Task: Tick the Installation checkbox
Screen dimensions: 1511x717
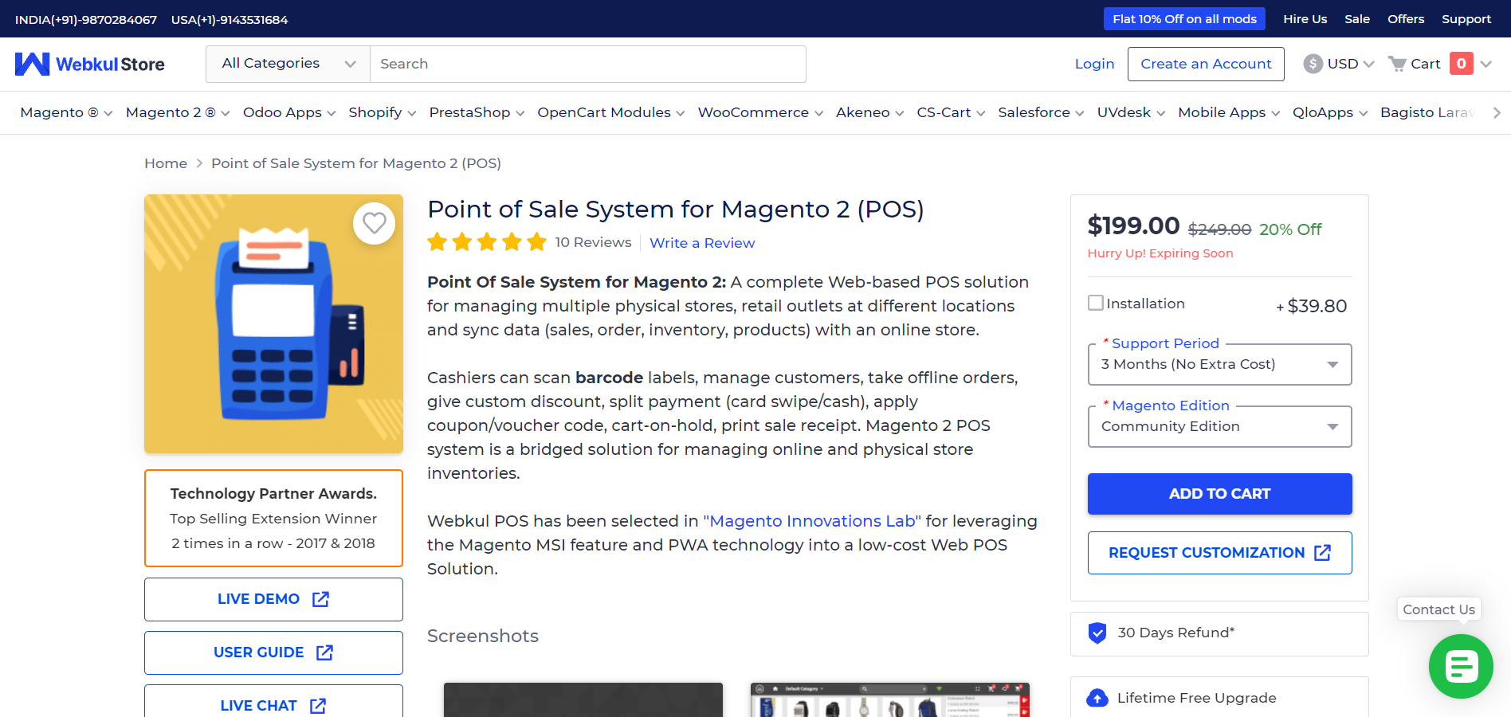Action: click(x=1096, y=303)
